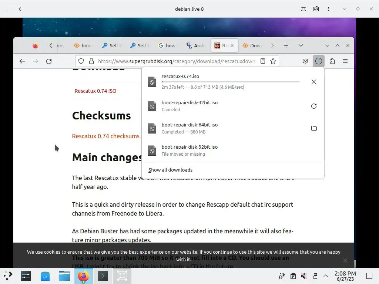Open the Rescatux 0.74 checksums link
379x284 pixels.
click(x=105, y=136)
